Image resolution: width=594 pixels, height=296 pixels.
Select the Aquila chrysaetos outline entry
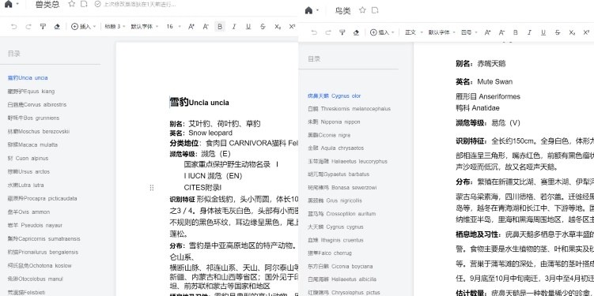pyautogui.click(x=335, y=148)
